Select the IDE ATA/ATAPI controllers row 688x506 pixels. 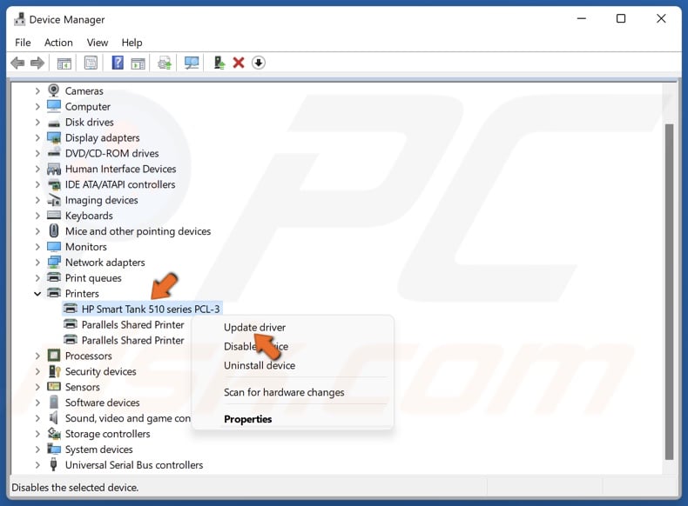point(120,184)
